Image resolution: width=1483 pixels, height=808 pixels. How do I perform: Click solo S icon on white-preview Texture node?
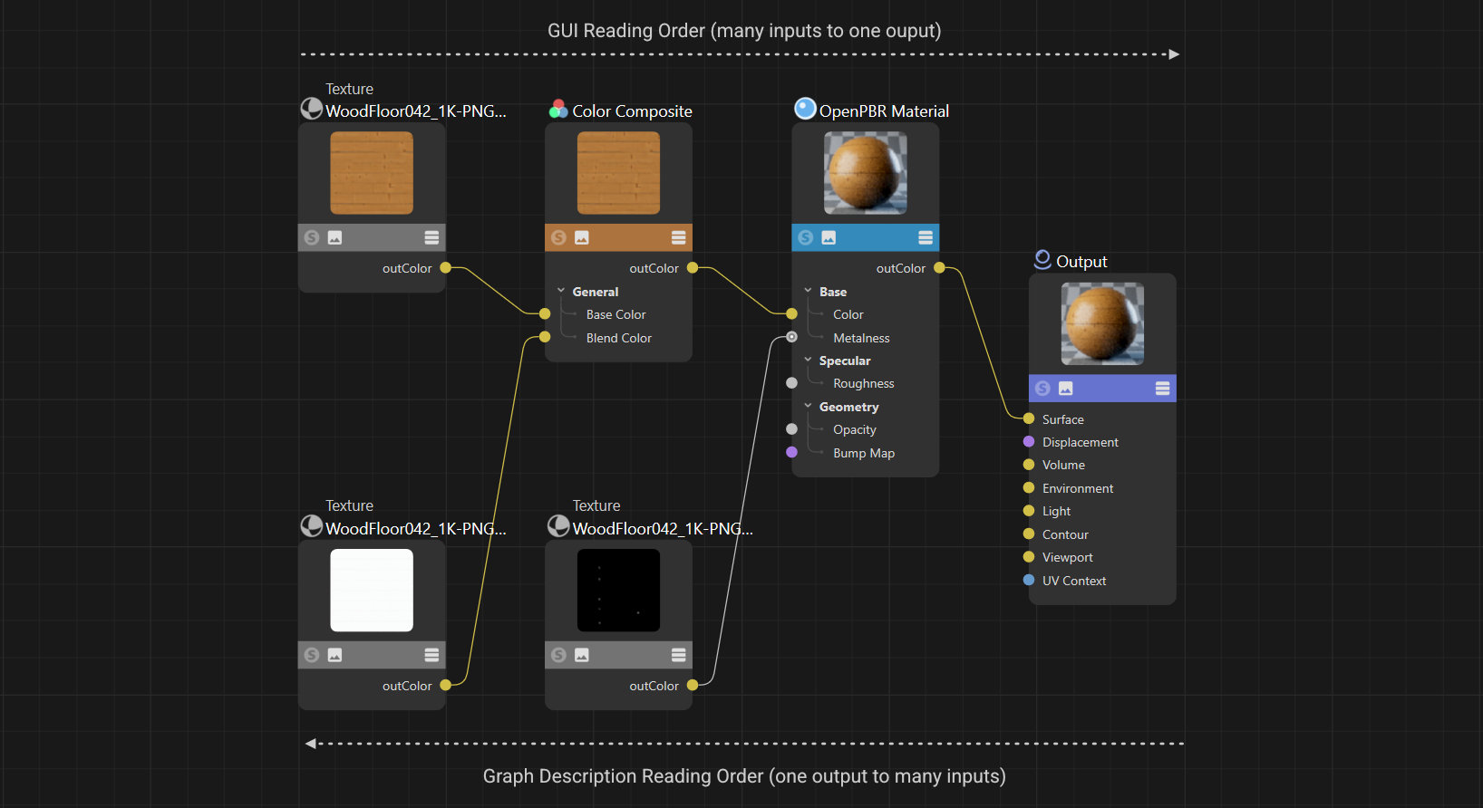tap(312, 655)
